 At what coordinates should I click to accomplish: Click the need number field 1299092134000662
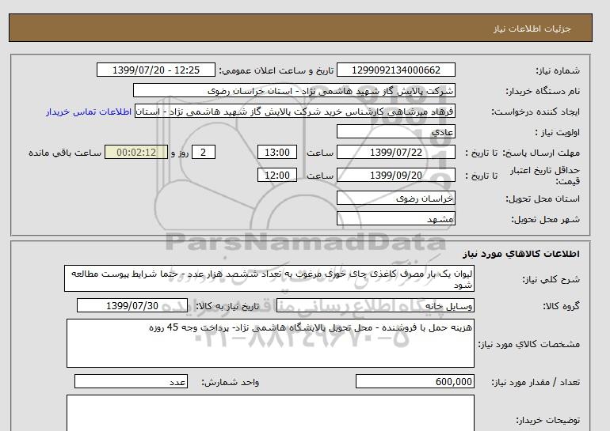point(396,70)
